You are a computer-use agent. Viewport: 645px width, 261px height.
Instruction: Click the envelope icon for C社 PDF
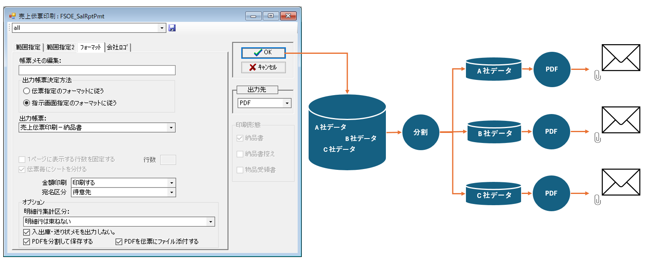[x=620, y=182]
